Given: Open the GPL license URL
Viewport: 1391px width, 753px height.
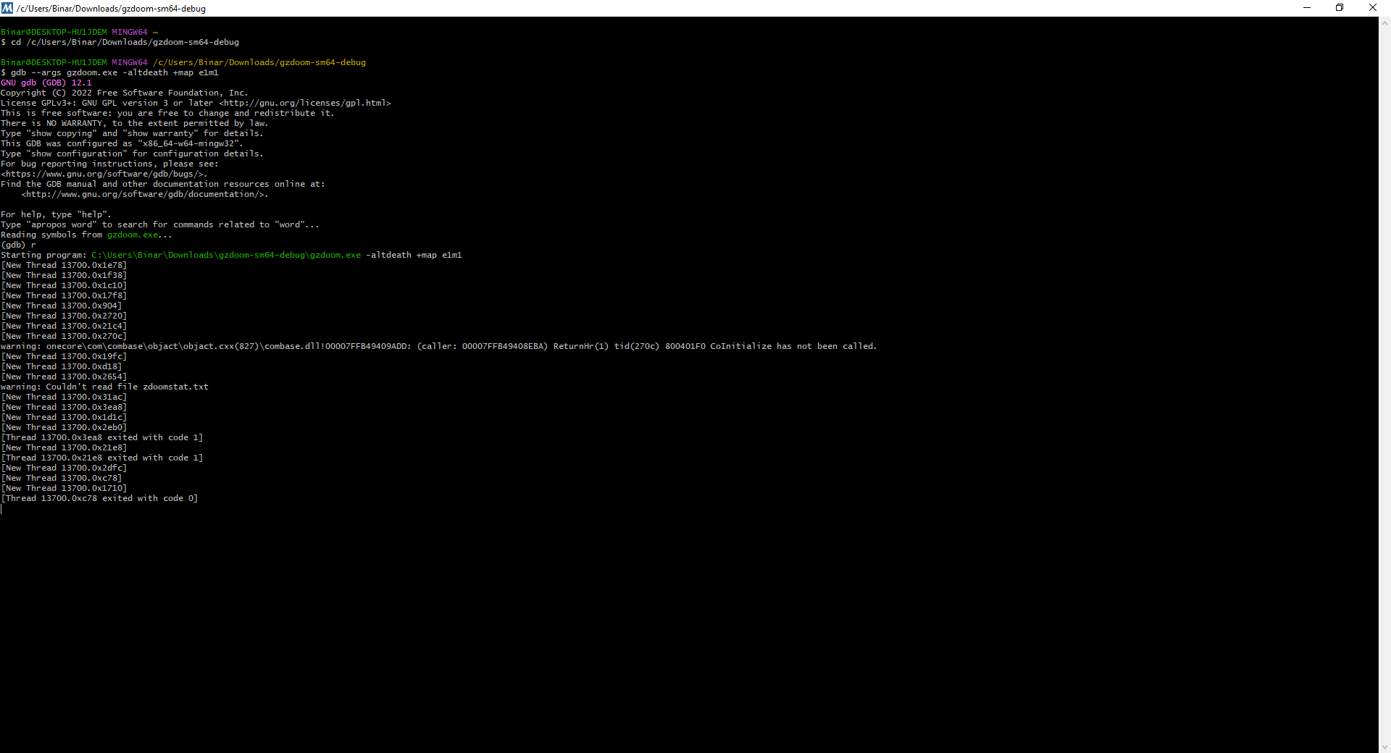Looking at the screenshot, I should tap(304, 103).
